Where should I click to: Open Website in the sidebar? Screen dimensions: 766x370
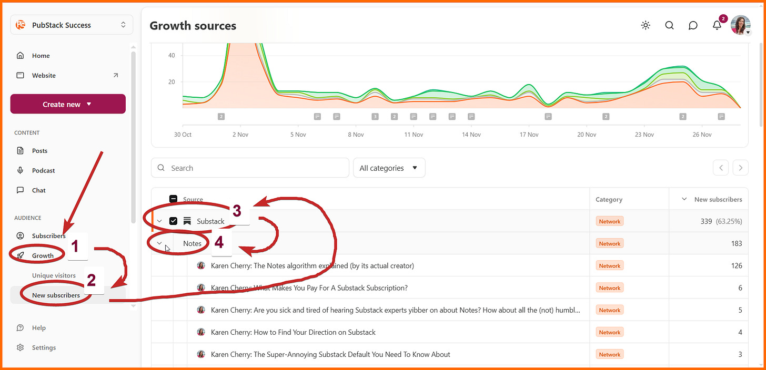coord(44,76)
